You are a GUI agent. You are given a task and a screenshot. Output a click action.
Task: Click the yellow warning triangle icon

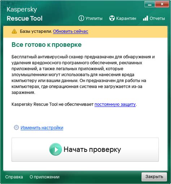(14, 31)
